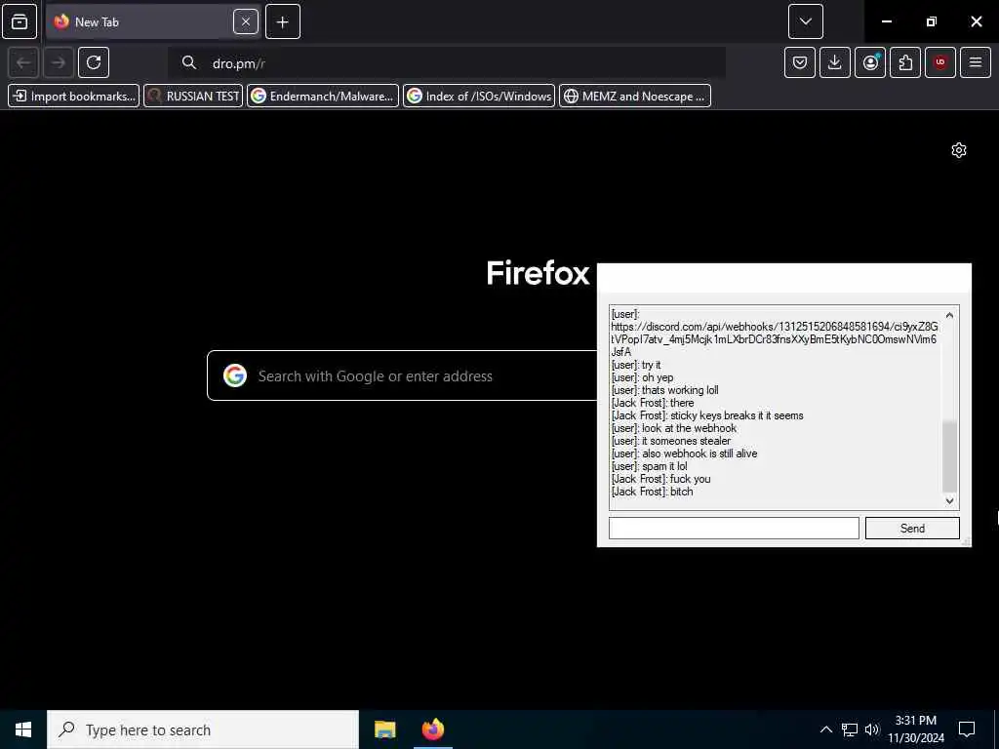The height and width of the screenshot is (749, 999).
Task: Open the uBlock Origin extension icon
Action: 939,62
